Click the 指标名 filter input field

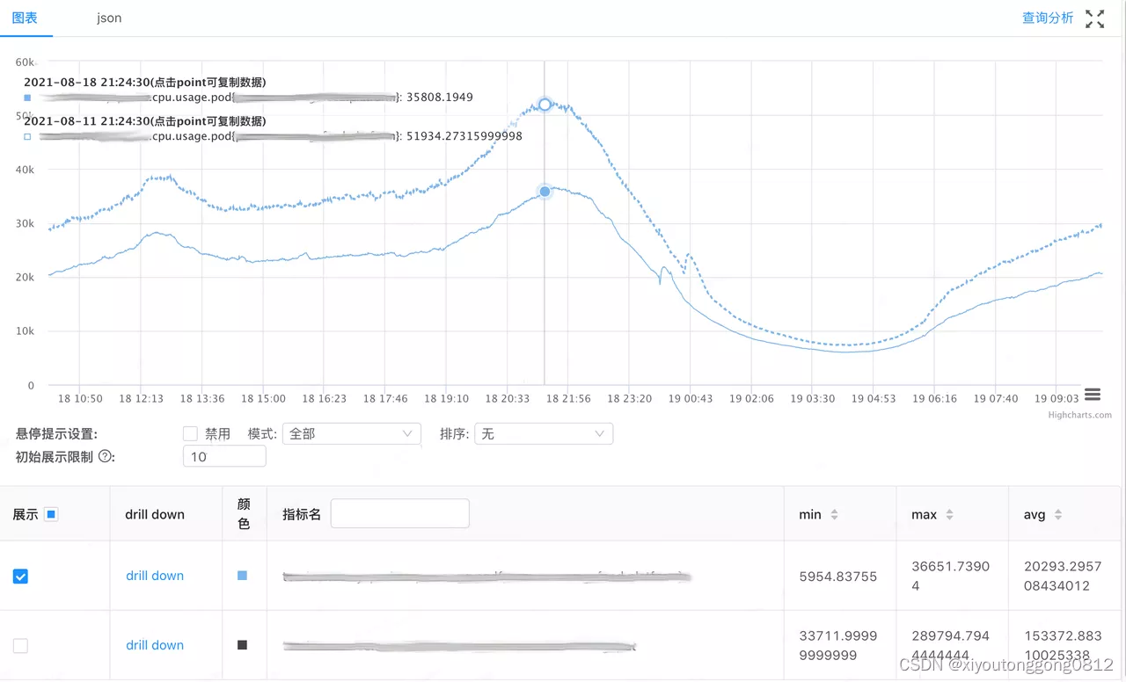(399, 513)
